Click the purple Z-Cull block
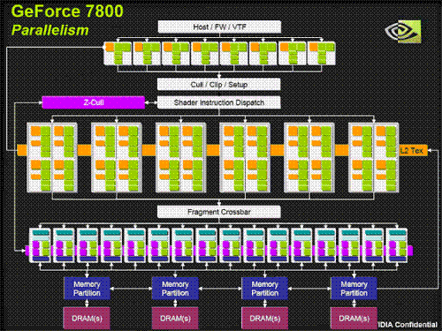This screenshot has height=331, width=442. [x=94, y=102]
